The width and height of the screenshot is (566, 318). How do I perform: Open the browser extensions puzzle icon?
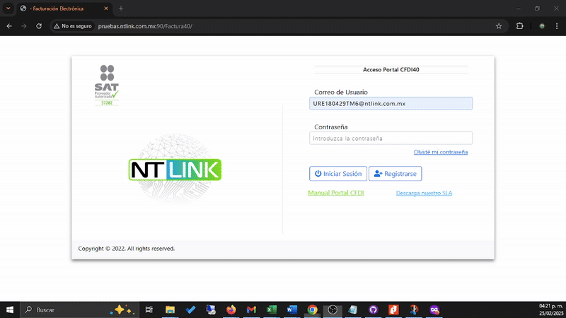pyautogui.click(x=519, y=26)
